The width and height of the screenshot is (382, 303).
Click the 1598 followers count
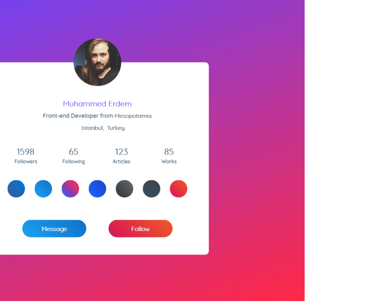click(26, 152)
